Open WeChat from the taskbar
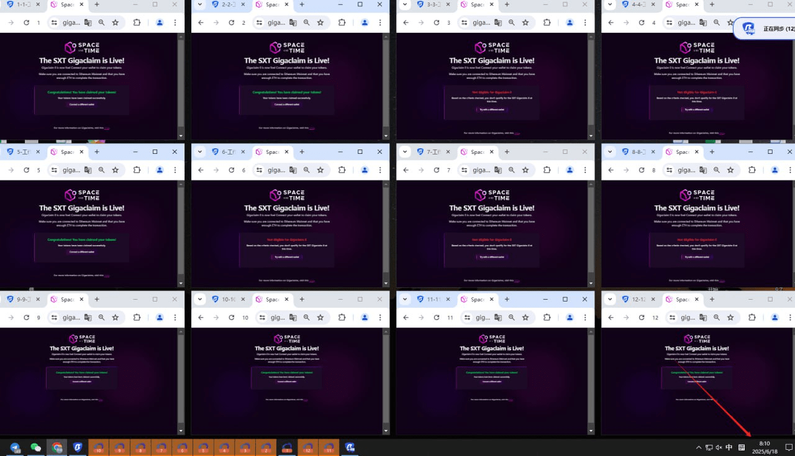This screenshot has width=795, height=456. point(36,447)
